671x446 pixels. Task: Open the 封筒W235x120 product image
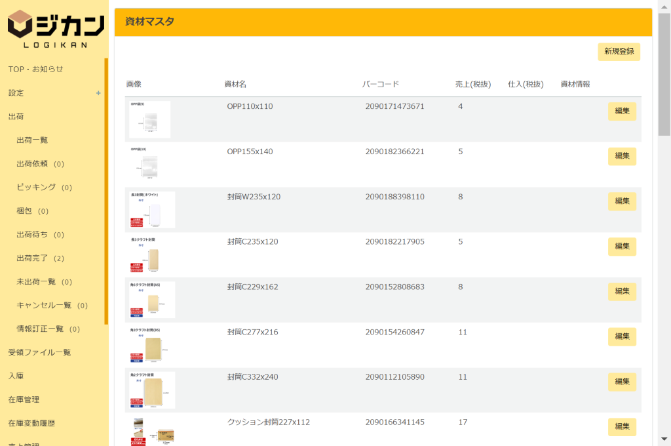pyautogui.click(x=152, y=210)
